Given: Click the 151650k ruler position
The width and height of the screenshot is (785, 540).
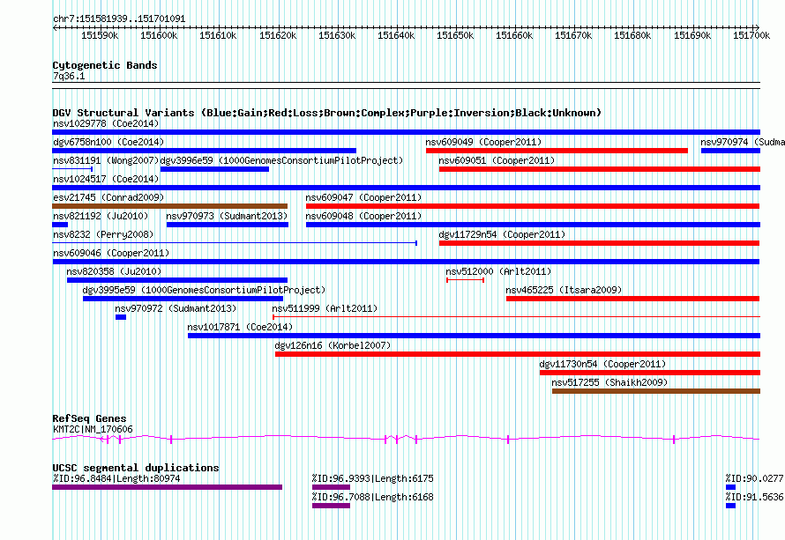Looking at the screenshot, I should tap(455, 35).
